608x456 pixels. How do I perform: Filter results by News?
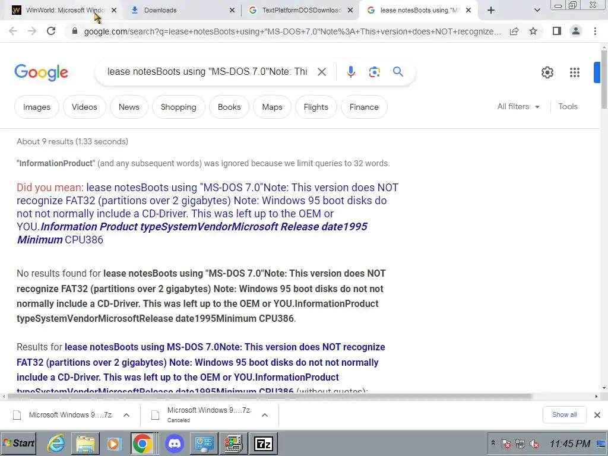pyautogui.click(x=129, y=107)
